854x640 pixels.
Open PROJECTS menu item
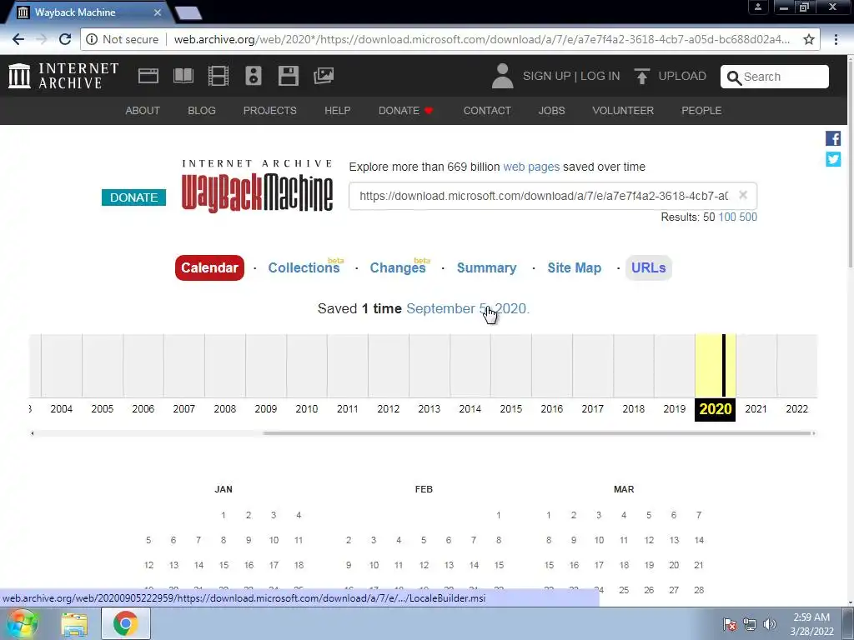[x=269, y=111]
